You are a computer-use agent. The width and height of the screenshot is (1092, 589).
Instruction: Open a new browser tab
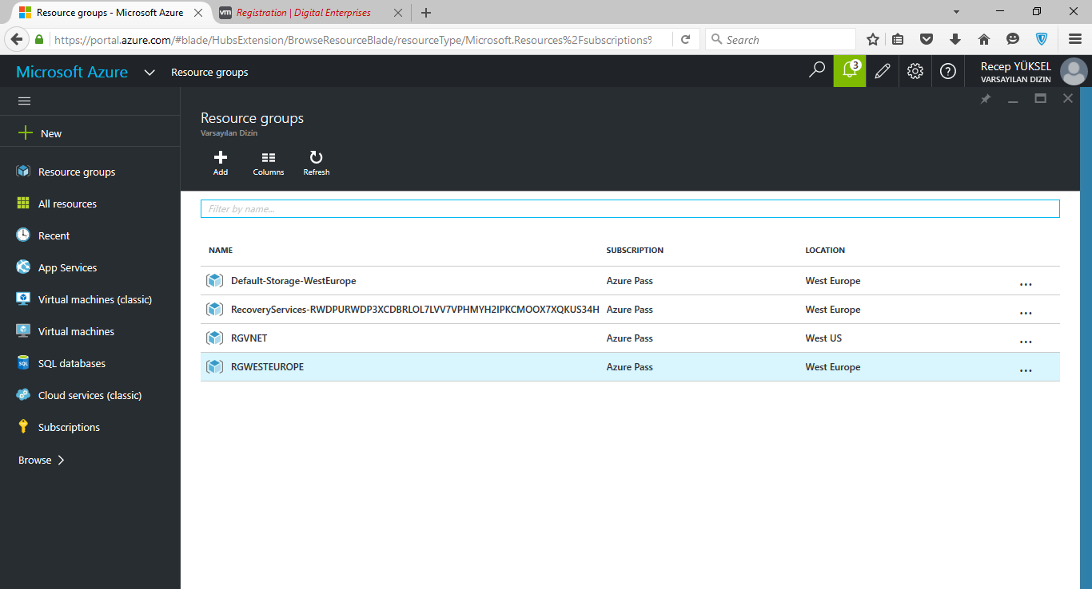[x=426, y=13]
